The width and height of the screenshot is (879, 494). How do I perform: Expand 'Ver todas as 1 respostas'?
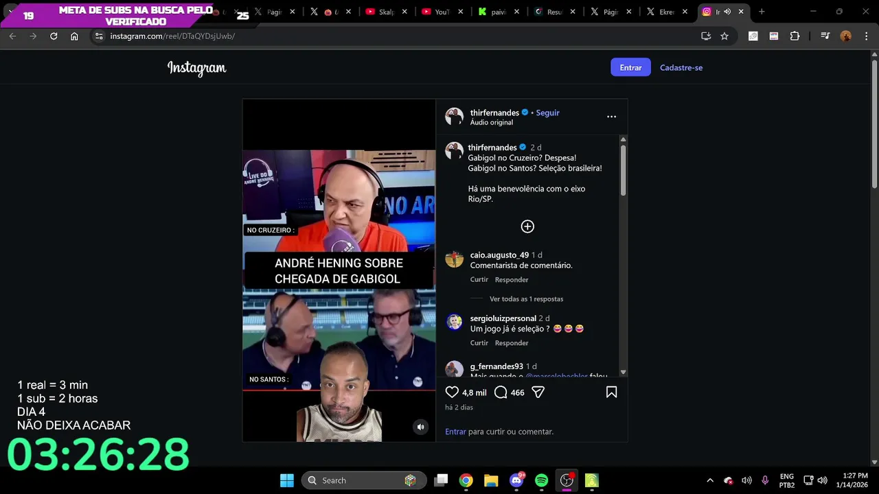pos(526,299)
